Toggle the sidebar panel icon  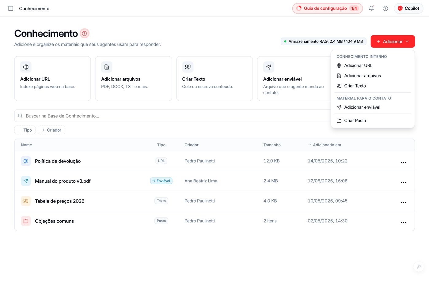(x=11, y=9)
